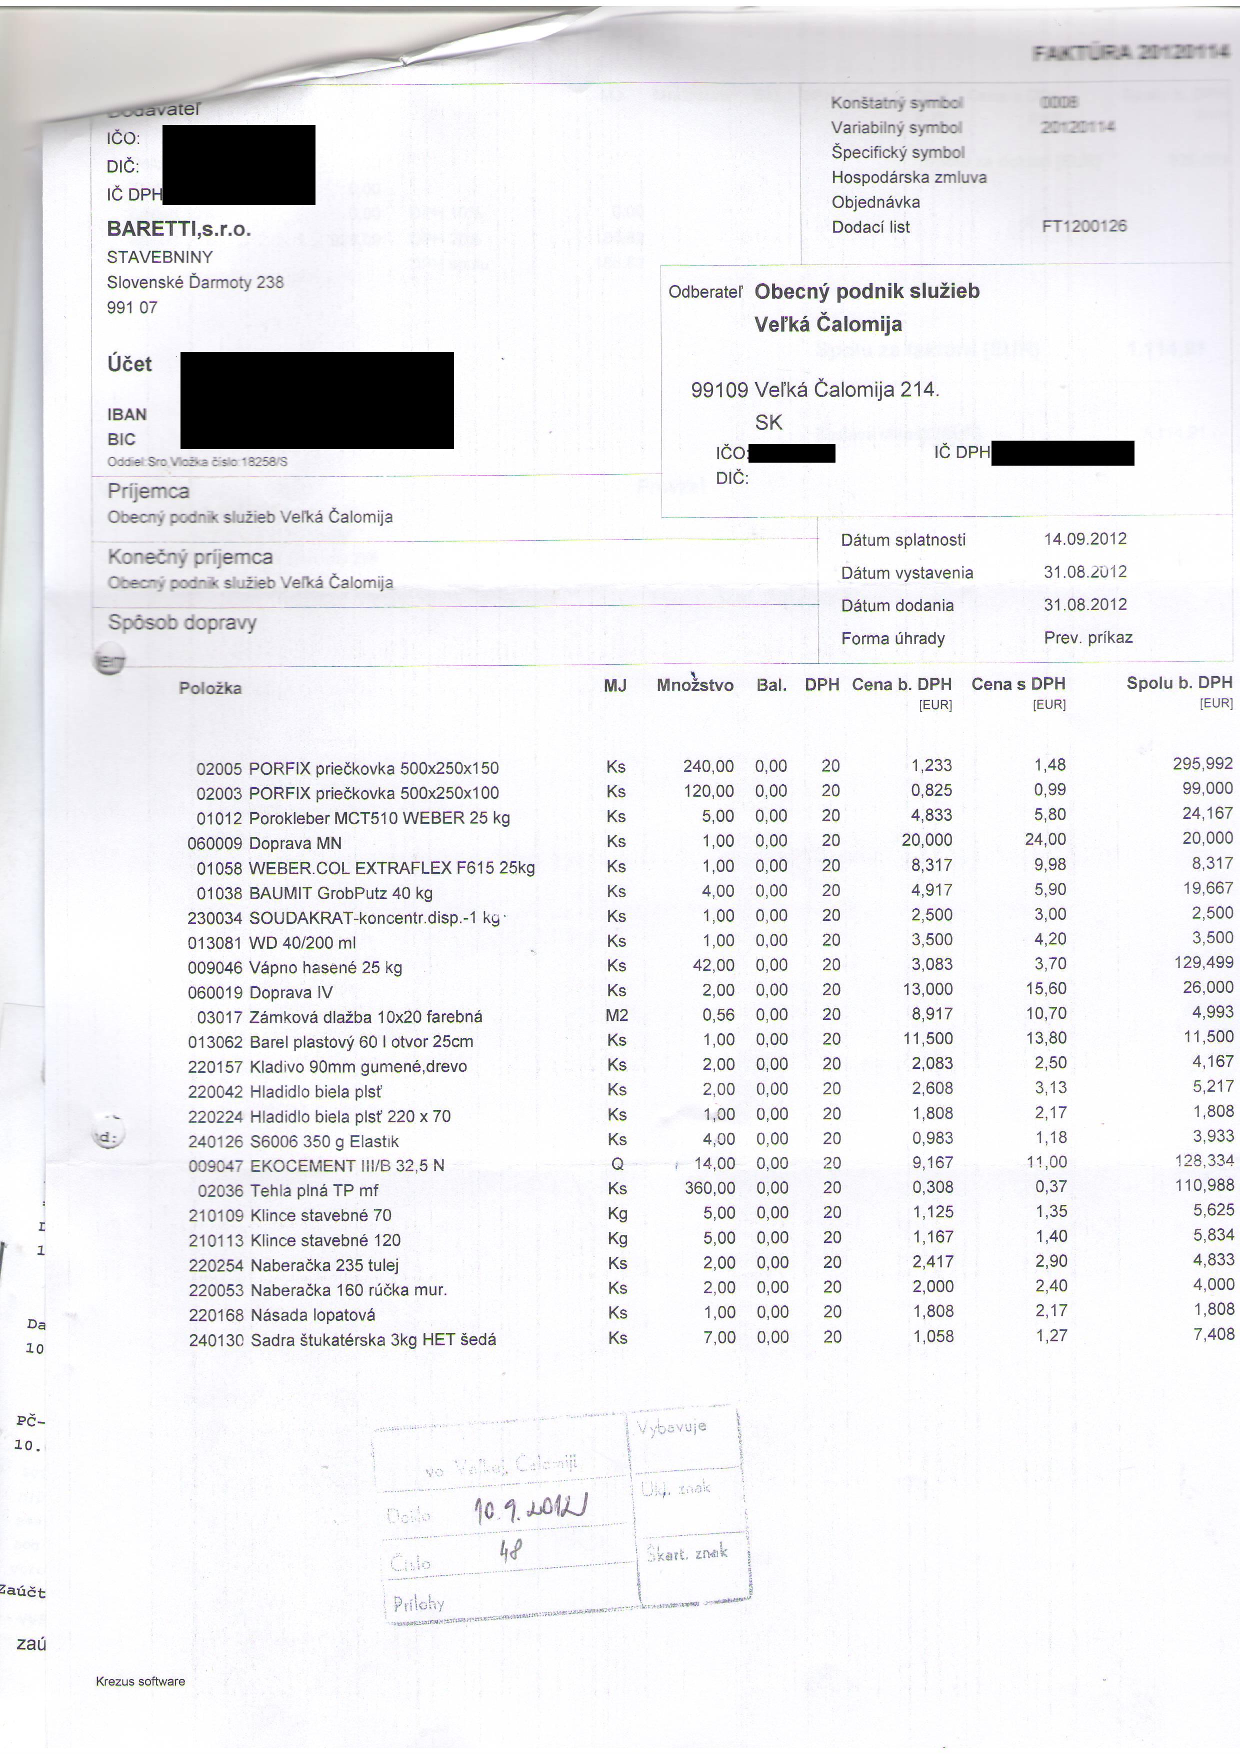
Task: Click the total 295,992 in first row
Action: (1202, 763)
